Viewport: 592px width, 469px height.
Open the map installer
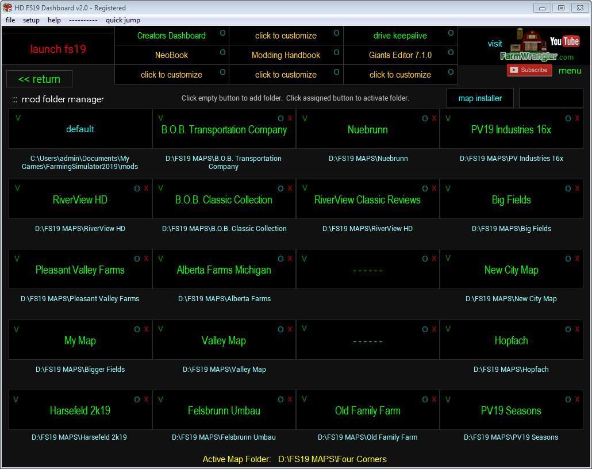coord(480,98)
